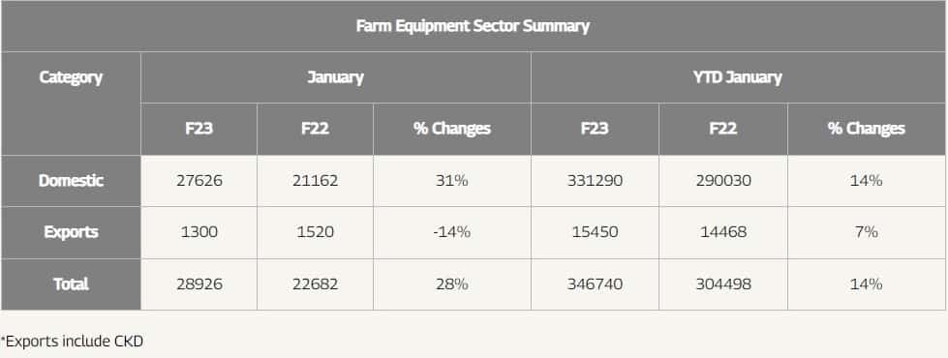Screen dimensions: 948x358
Task: Click the Domestic January F23 value 27626
Action: [x=199, y=181]
